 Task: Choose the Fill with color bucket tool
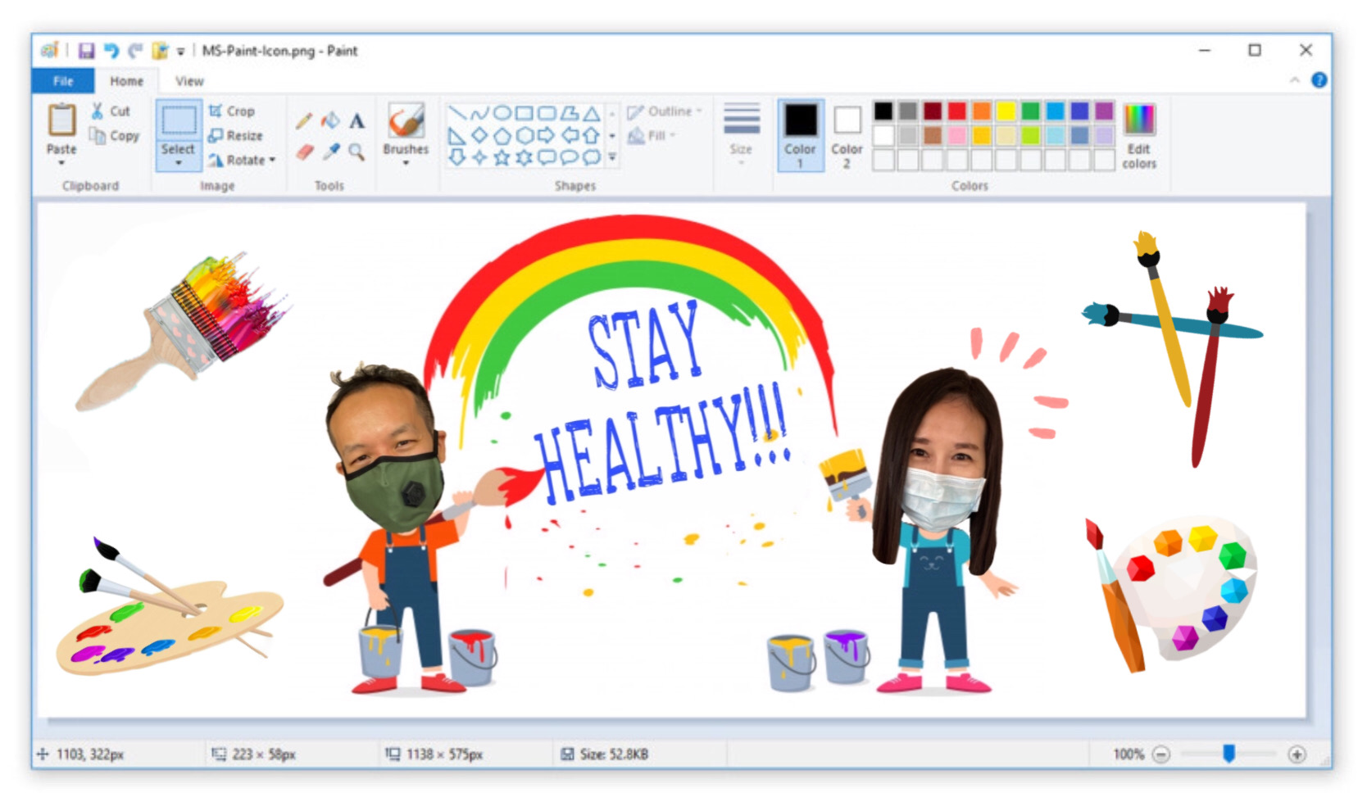point(330,121)
